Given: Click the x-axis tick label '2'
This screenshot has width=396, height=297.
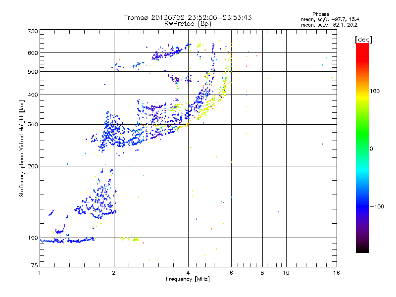Looking at the screenshot, I should 114,273.
